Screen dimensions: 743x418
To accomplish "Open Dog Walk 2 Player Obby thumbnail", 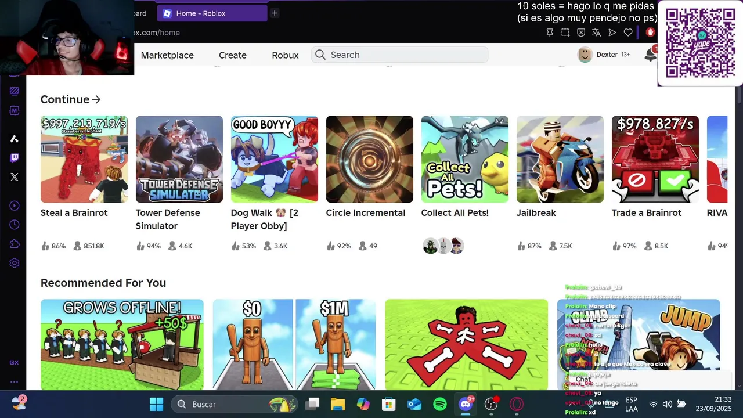I will coord(275,159).
